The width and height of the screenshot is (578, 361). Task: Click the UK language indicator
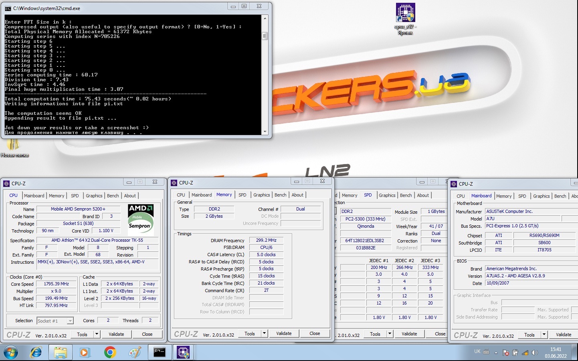point(477,351)
